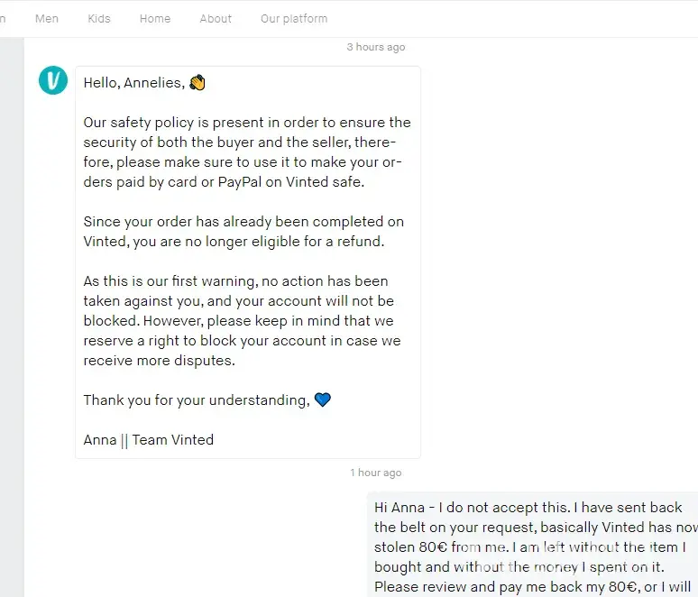Click the "Anna || Team Vinted" signature
The image size is (698, 597).
click(149, 440)
